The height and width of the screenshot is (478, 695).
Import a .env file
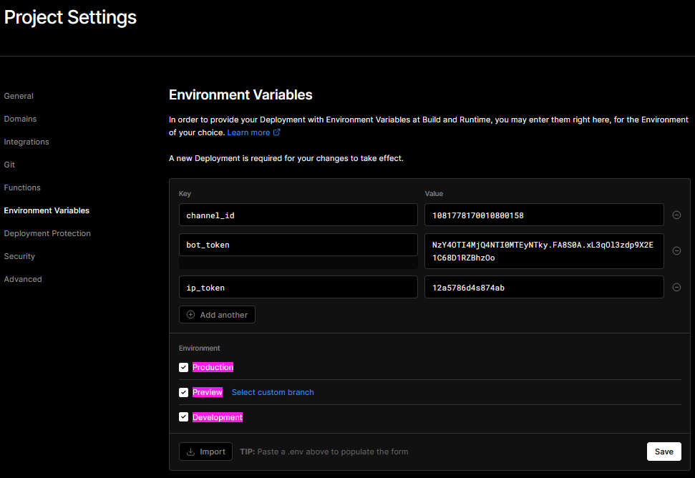point(205,452)
